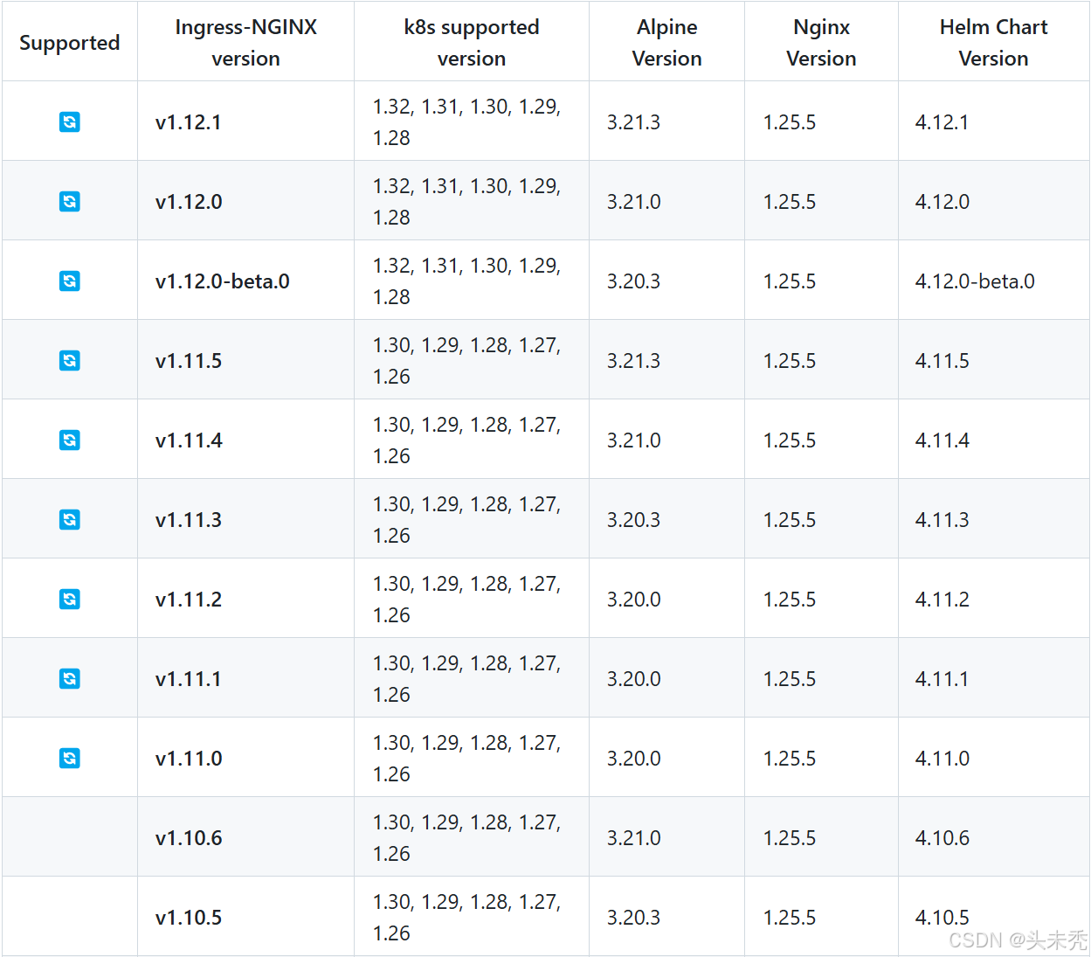Select Helm chart version 4.11.5

tap(943, 361)
